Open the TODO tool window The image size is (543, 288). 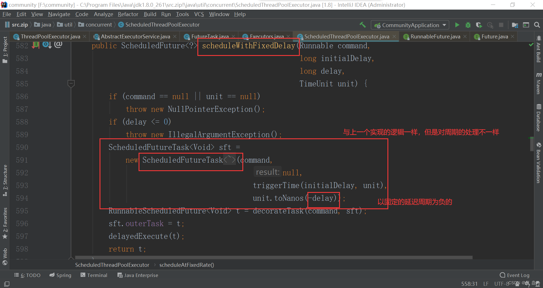click(27, 275)
